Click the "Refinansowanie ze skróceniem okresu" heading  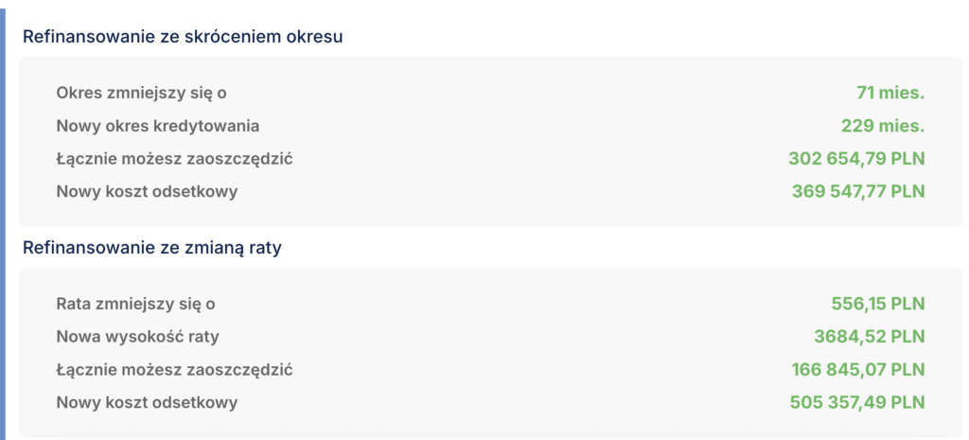pos(182,37)
